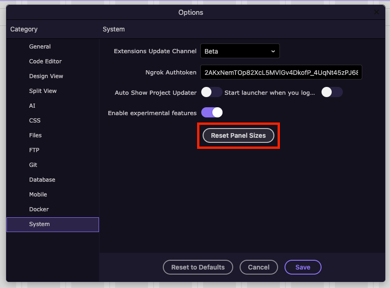The width and height of the screenshot is (390, 288).
Task: Cancel the Options dialog
Action: point(259,267)
